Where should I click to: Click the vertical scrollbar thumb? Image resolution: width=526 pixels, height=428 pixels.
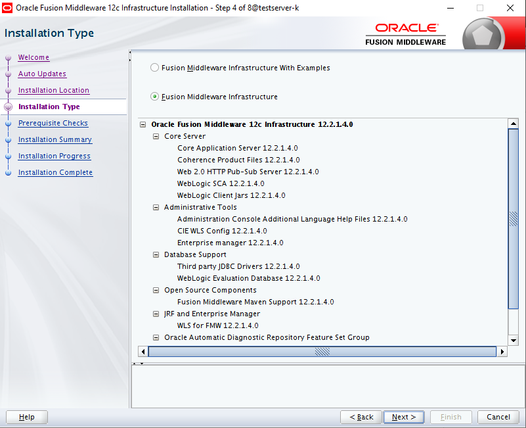click(x=514, y=219)
